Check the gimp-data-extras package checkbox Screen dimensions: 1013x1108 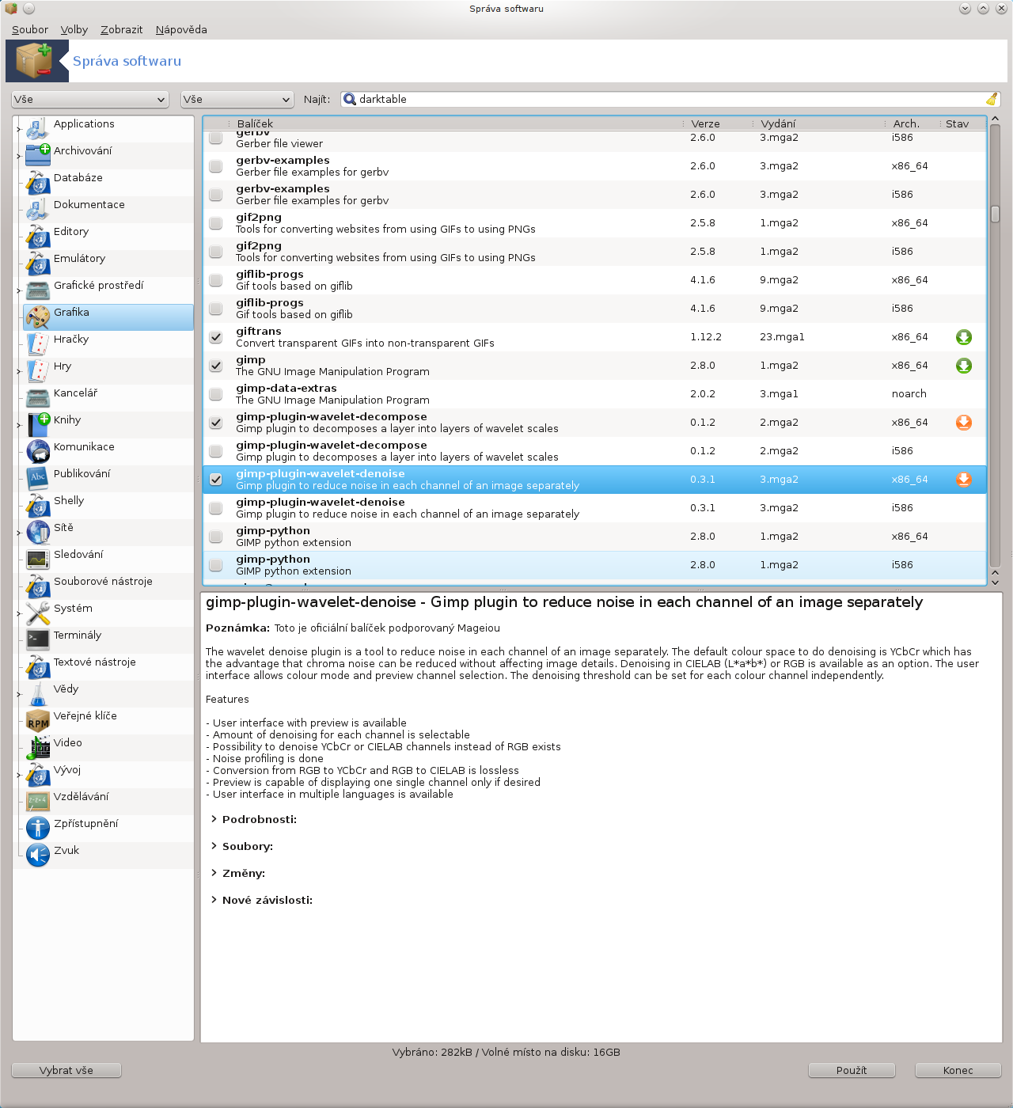click(215, 394)
